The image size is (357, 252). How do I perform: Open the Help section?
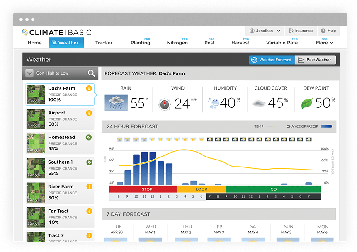[328, 30]
